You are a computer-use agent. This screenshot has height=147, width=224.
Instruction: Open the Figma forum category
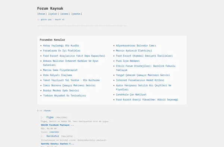[x=50, y=117]
